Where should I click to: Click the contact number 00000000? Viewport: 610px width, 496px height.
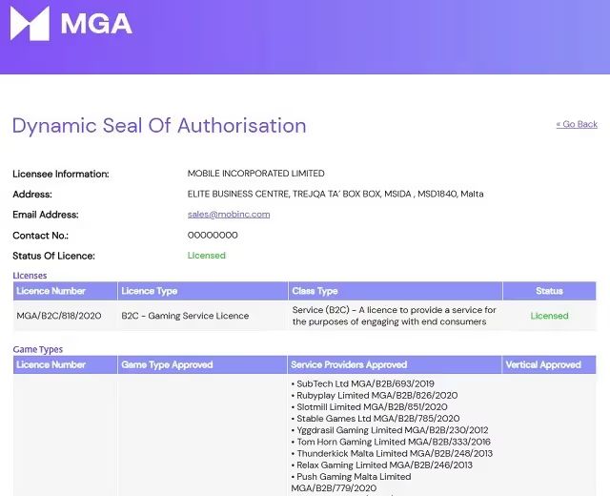pos(213,235)
